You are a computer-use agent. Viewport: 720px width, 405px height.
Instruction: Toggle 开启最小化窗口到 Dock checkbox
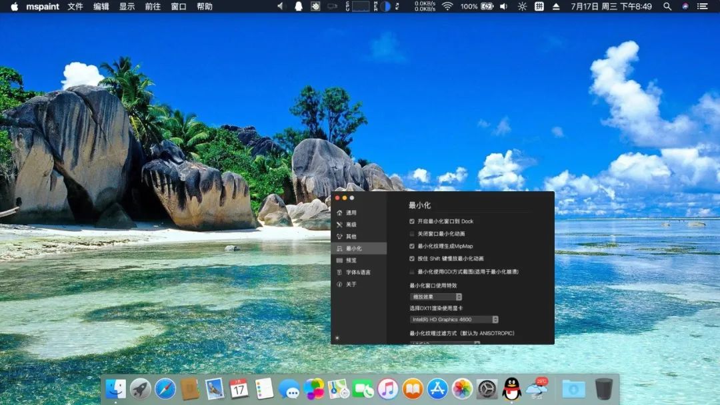(412, 221)
